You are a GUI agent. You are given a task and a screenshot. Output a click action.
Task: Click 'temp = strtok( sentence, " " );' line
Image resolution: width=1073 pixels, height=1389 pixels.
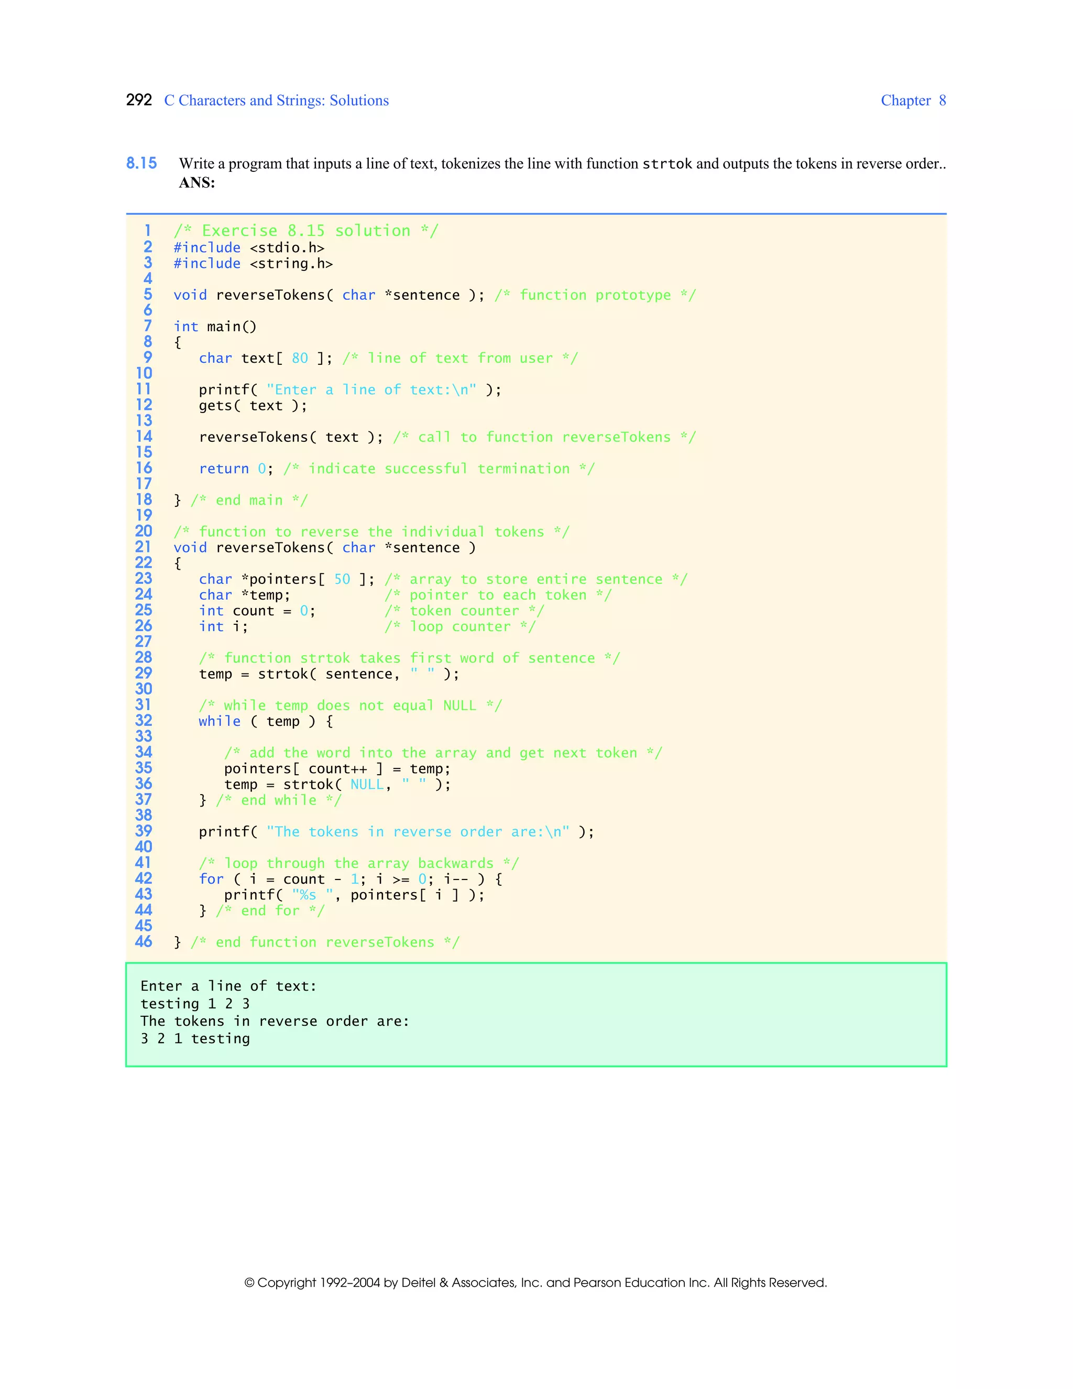coord(329,674)
